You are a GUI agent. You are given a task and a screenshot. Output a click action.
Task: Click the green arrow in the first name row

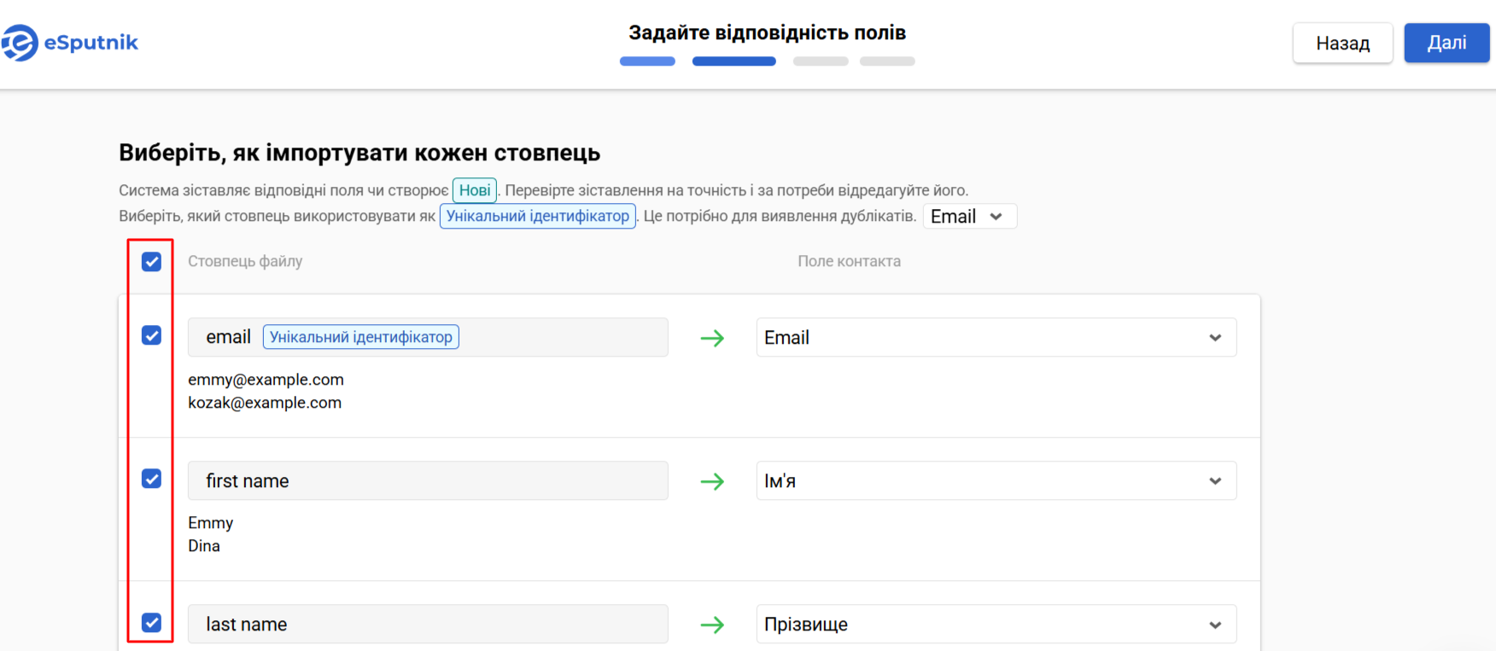[712, 481]
